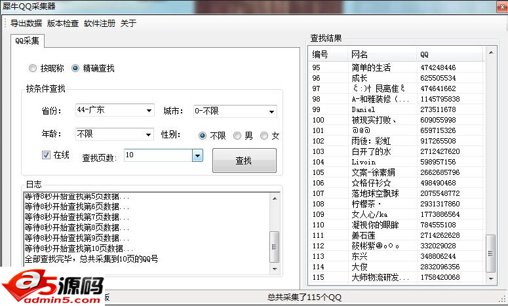
Task: Select result row 雨後：彩虹
Action: pyautogui.click(x=397, y=141)
